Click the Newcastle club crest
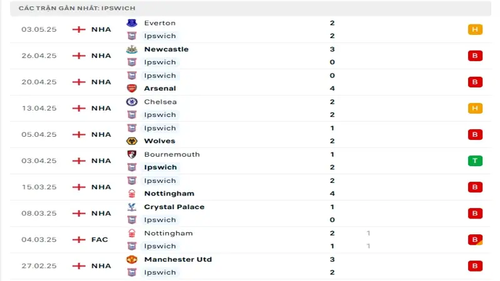500x281 pixels. pos(131,49)
